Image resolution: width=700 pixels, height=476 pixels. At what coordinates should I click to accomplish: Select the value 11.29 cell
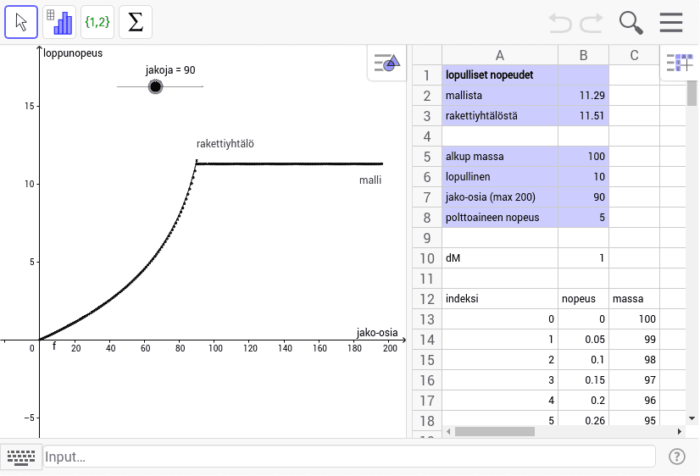click(584, 96)
